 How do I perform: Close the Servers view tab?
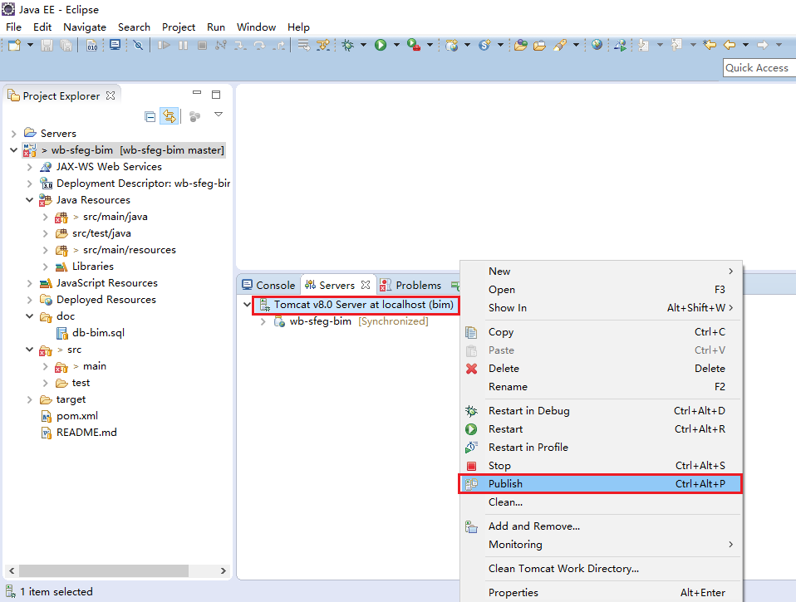click(366, 285)
